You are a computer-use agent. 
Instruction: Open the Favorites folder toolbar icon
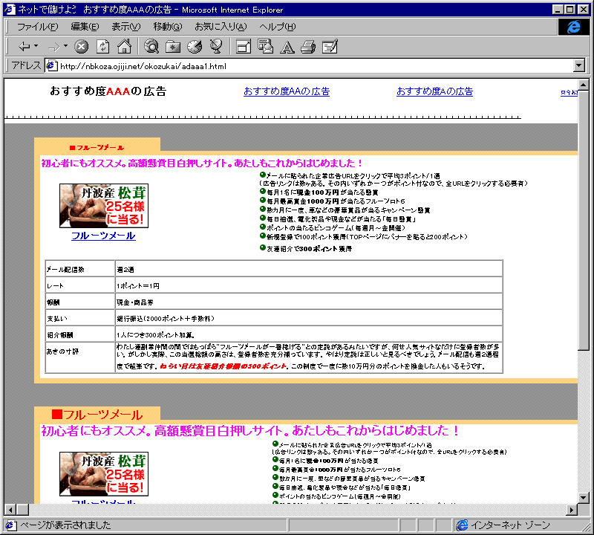pyautogui.click(x=173, y=47)
